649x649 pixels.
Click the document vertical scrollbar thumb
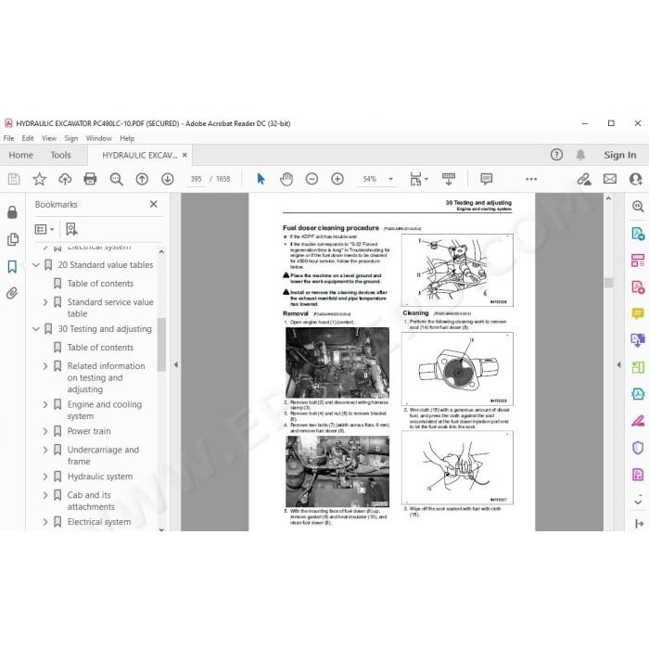pyautogui.click(x=608, y=282)
